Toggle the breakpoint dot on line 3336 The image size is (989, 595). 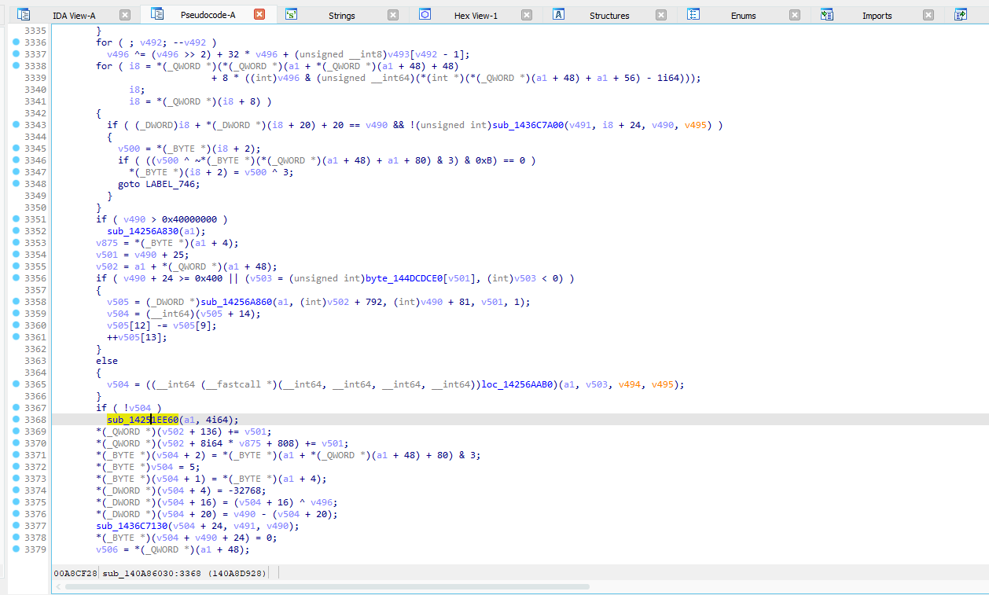click(x=17, y=42)
